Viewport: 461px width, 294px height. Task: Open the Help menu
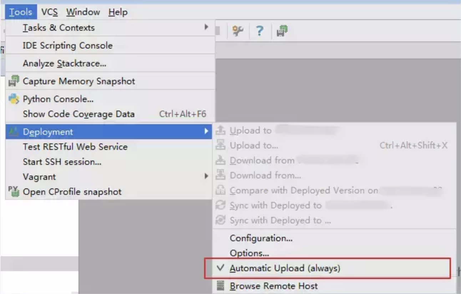point(118,12)
